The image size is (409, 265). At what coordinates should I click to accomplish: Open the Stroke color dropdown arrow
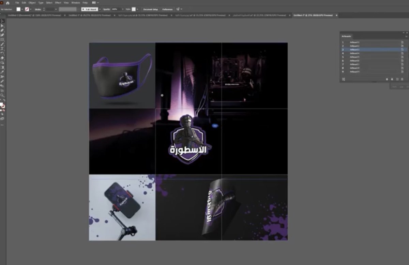(x=31, y=9)
